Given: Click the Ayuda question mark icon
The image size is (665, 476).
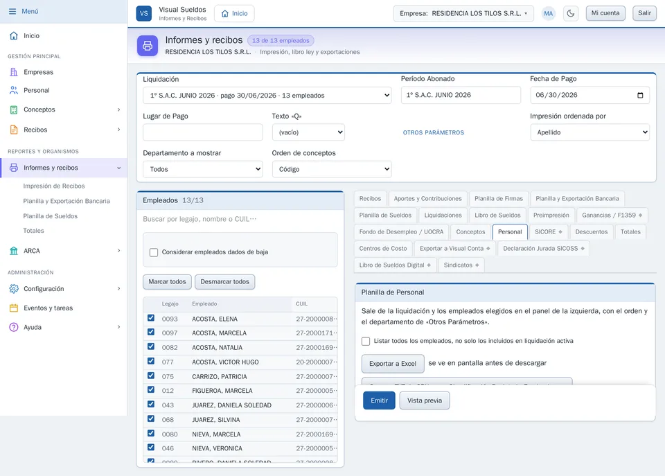Looking at the screenshot, I should pos(14,327).
